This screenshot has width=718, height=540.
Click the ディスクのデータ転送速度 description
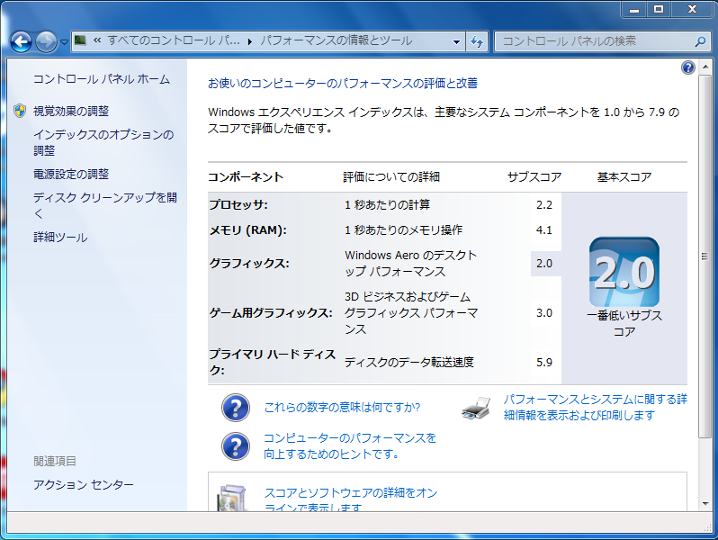point(408,363)
